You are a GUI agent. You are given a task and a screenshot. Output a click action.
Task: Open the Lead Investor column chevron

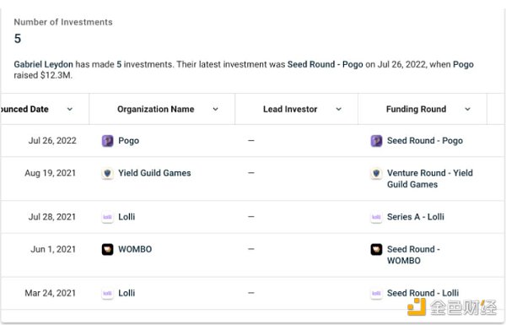pos(338,109)
